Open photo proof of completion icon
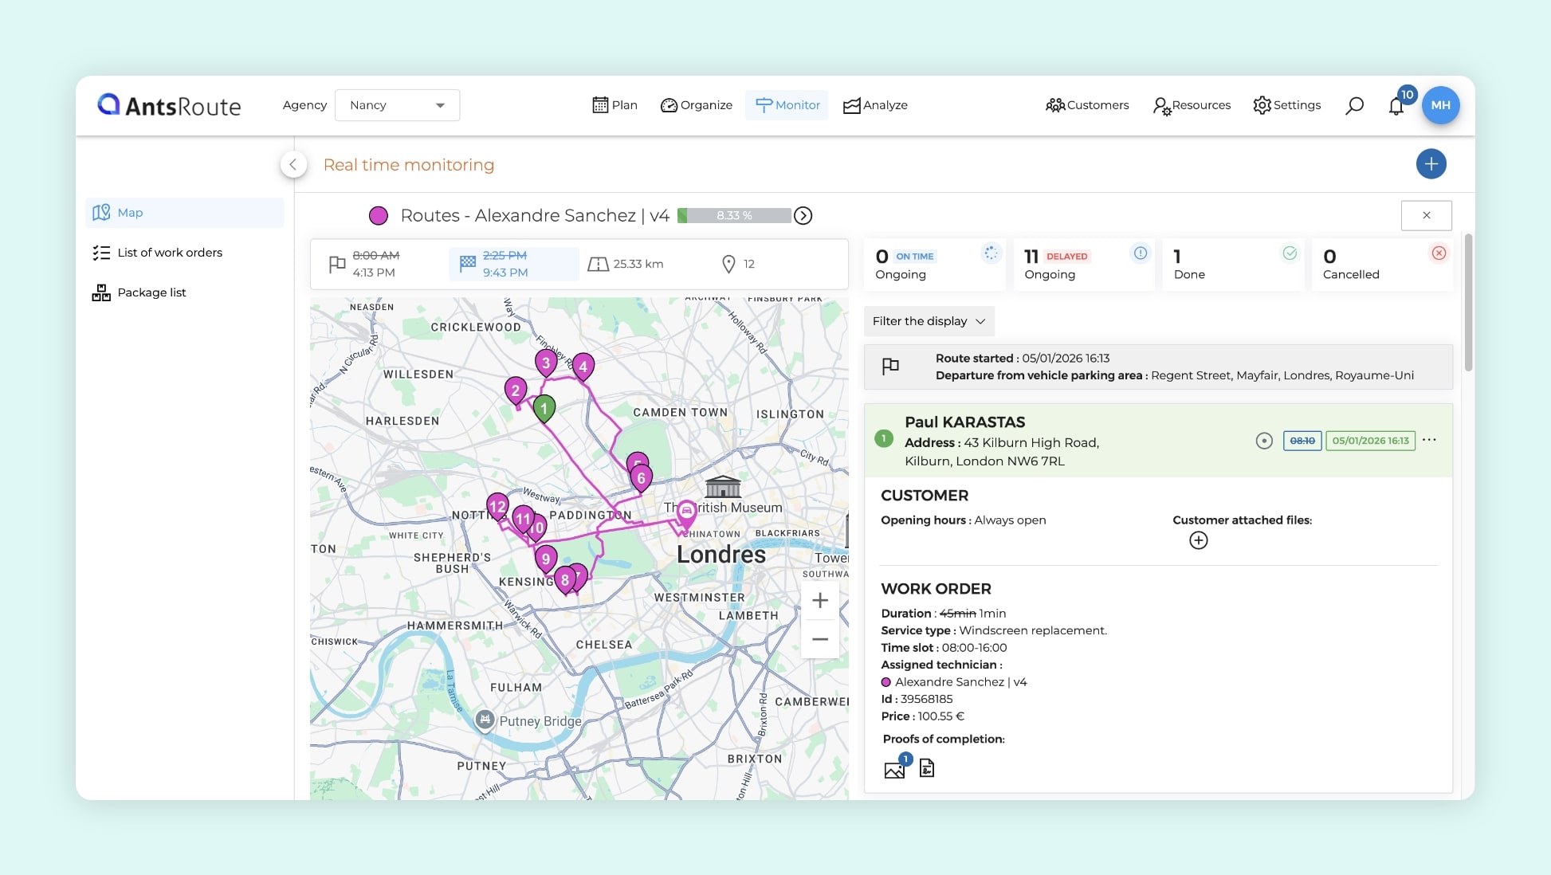Screen dimensions: 1551x875 [894, 769]
